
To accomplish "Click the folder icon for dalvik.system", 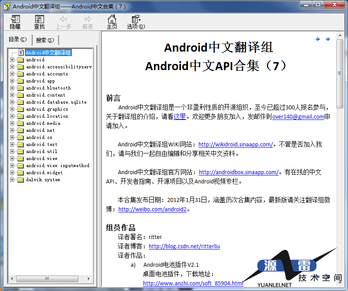I will coord(21,180).
